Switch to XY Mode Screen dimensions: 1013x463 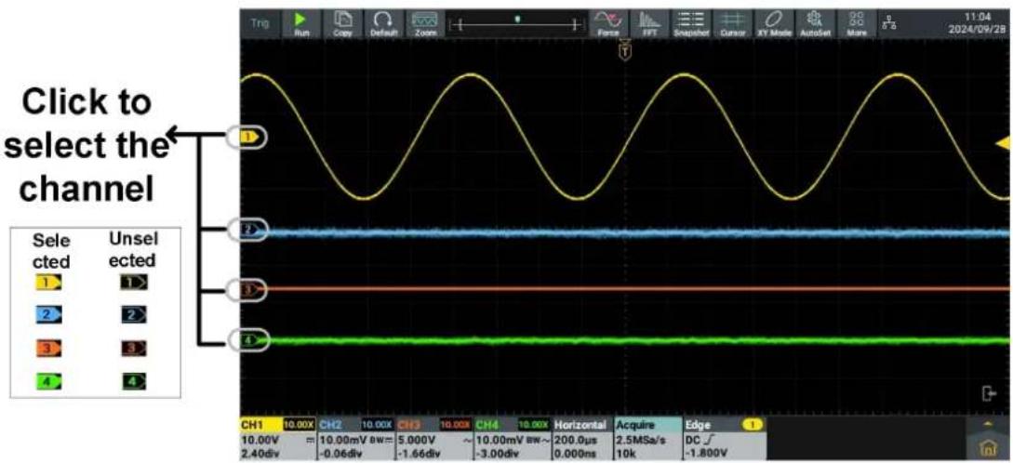(x=773, y=24)
